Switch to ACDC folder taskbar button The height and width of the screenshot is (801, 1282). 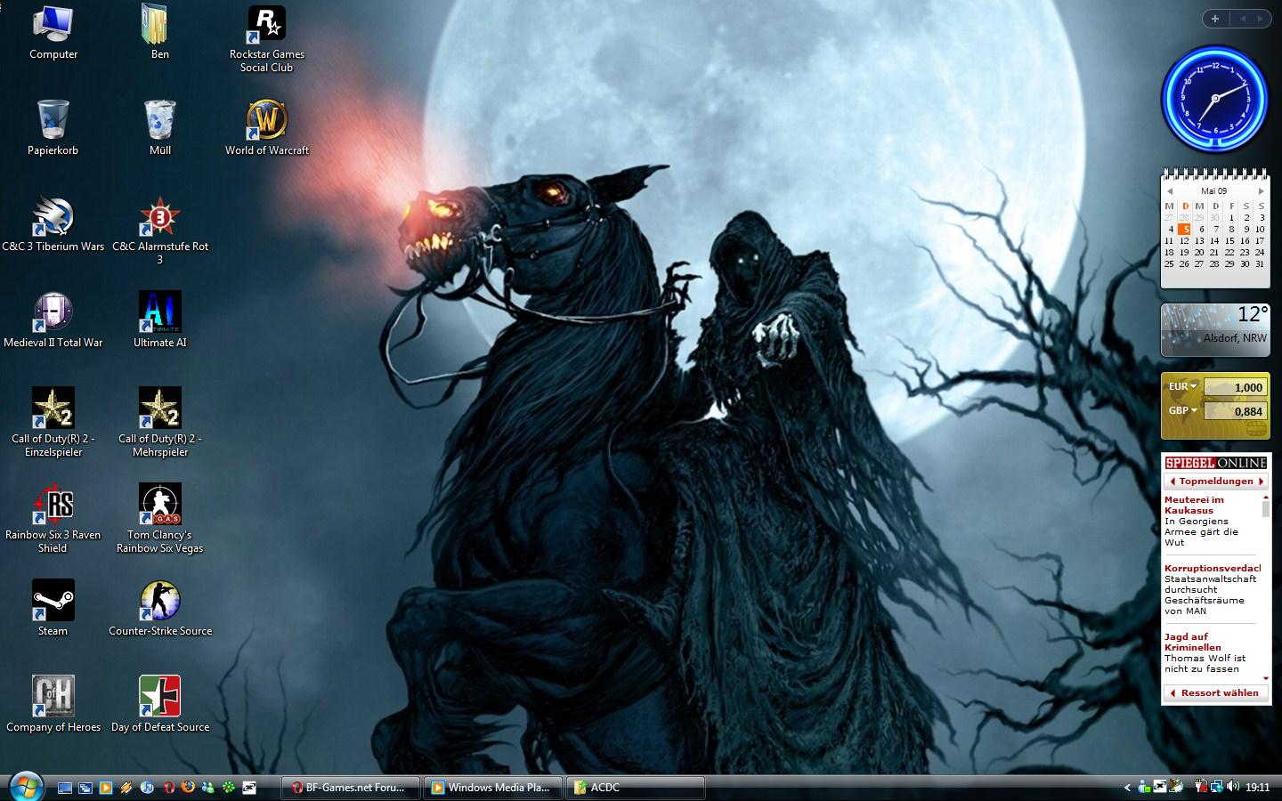point(635,788)
